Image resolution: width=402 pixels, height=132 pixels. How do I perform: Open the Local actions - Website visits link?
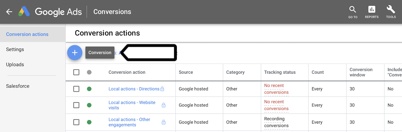click(x=132, y=105)
